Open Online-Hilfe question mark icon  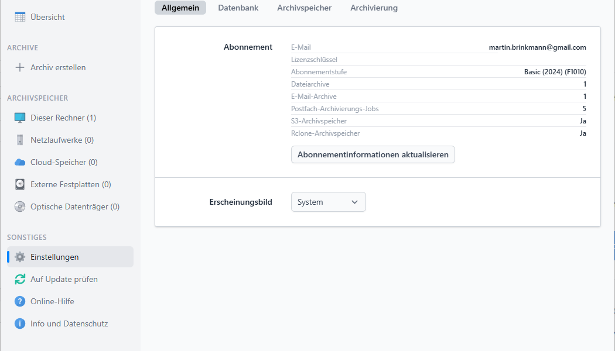[x=20, y=301]
